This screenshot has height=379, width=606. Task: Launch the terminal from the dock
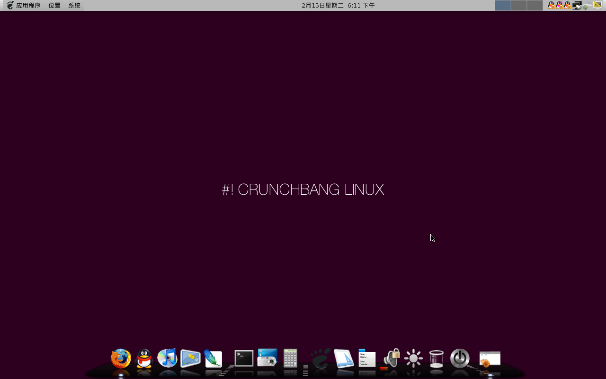(244, 358)
